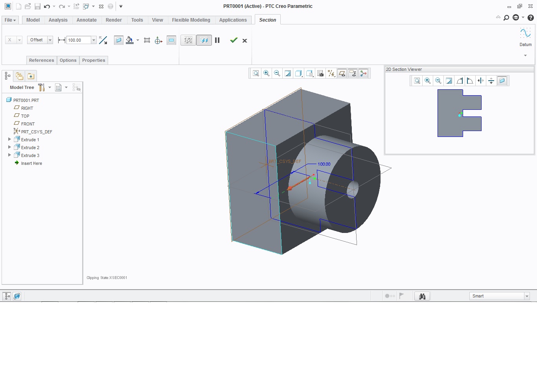This screenshot has width=537, height=373.
Task: Switch to the Tools tab
Action: [137, 20]
